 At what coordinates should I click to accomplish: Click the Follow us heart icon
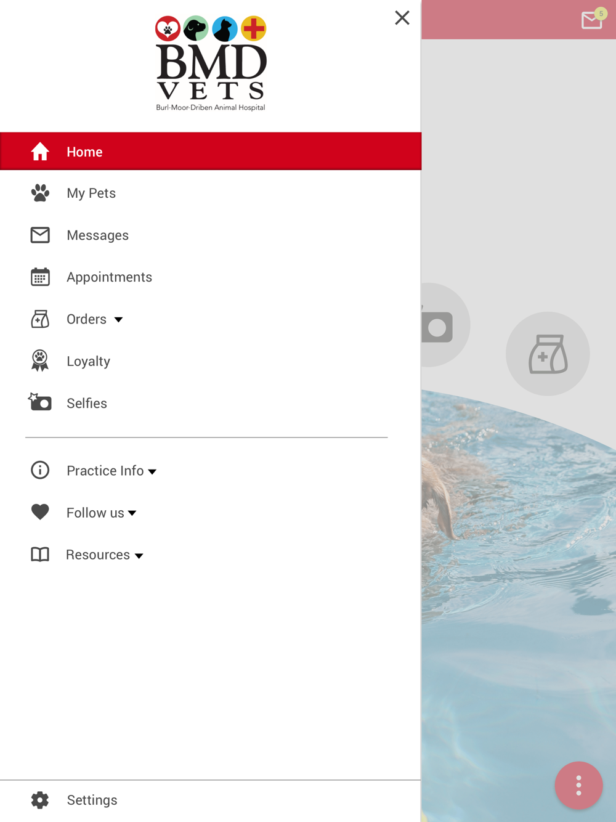(40, 512)
